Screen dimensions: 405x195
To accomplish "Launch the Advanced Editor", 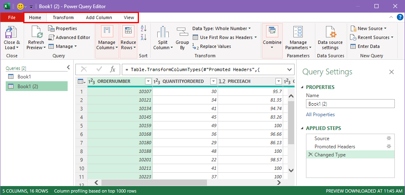I will [69, 37].
